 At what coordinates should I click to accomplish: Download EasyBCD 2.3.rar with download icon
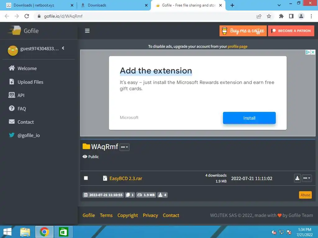click(297, 178)
